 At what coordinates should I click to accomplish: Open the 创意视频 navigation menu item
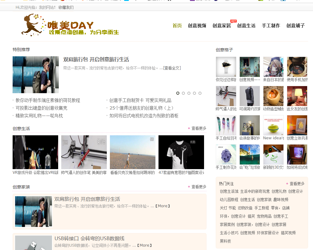point(197,26)
